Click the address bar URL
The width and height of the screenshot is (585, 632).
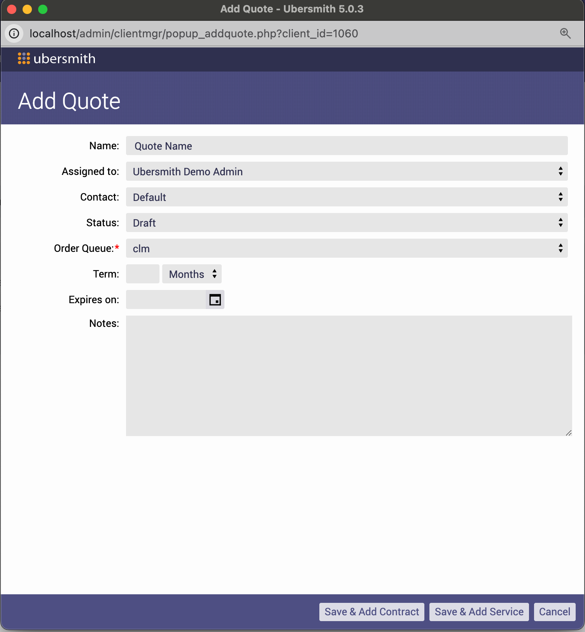194,33
